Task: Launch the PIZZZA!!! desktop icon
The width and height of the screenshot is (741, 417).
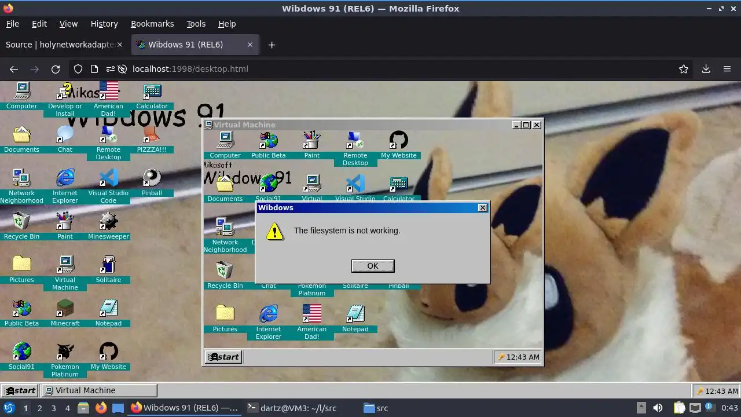Action: tap(152, 139)
